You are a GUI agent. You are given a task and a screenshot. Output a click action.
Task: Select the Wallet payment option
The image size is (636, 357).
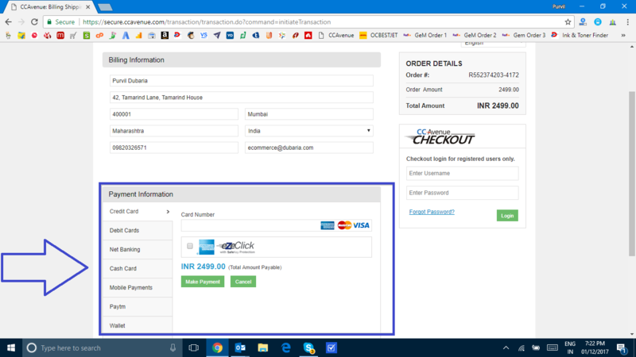point(138,325)
